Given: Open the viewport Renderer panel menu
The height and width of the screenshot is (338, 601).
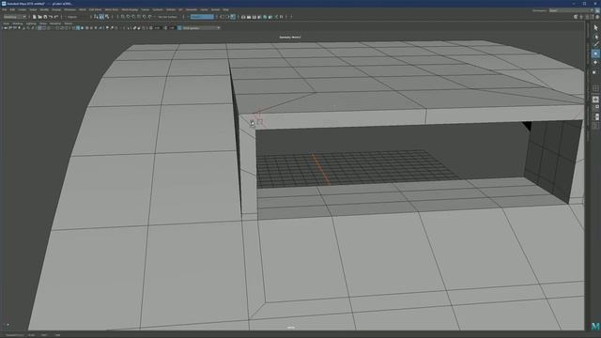Looking at the screenshot, I should coord(55,23).
